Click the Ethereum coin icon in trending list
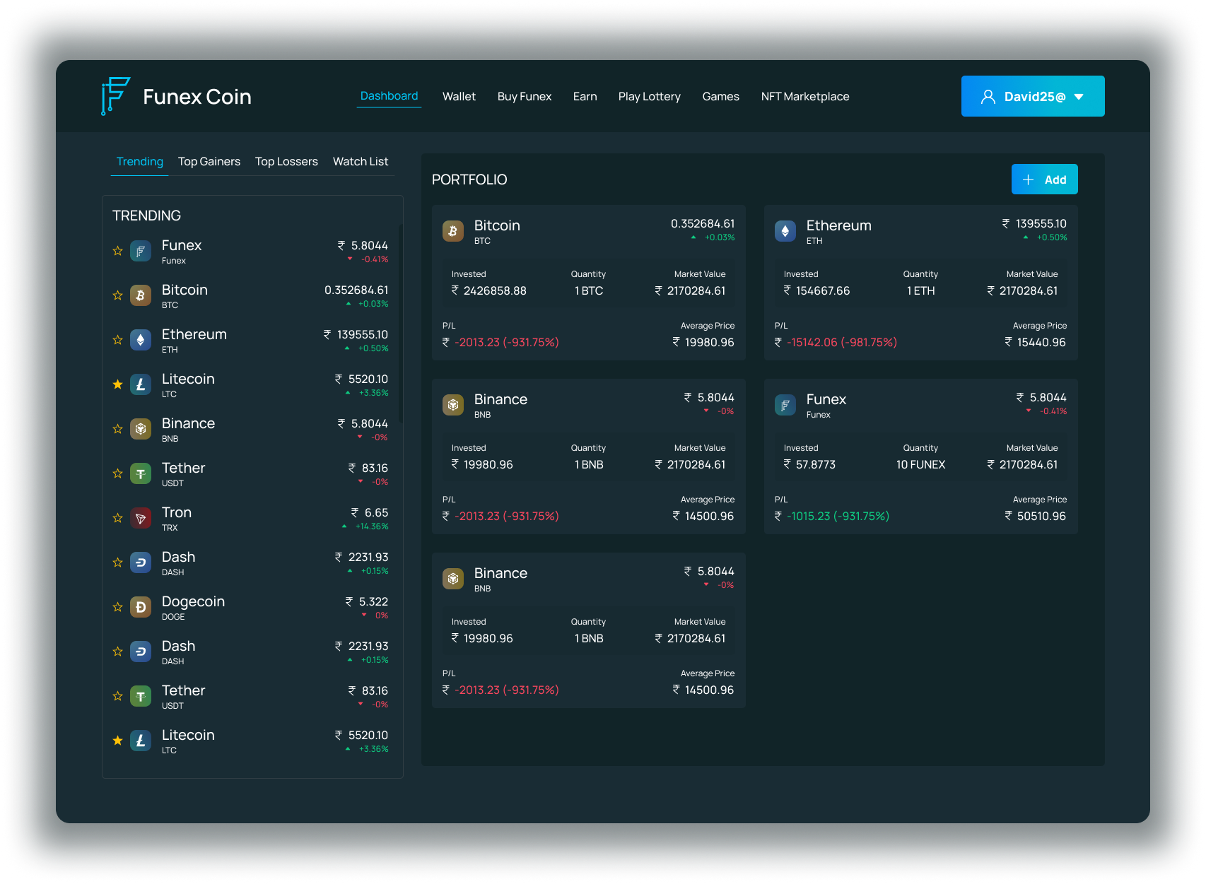This screenshot has height=884, width=1206. pyautogui.click(x=141, y=340)
